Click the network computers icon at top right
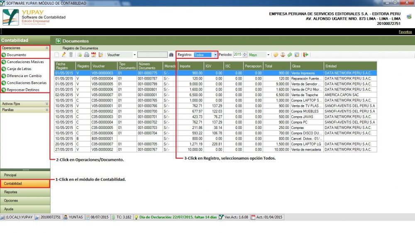 click(x=409, y=17)
